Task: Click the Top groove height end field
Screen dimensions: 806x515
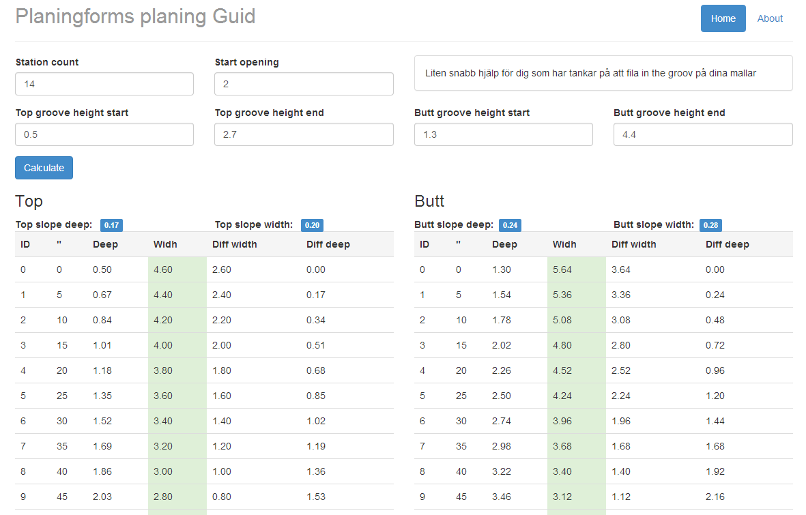Action: 304,134
